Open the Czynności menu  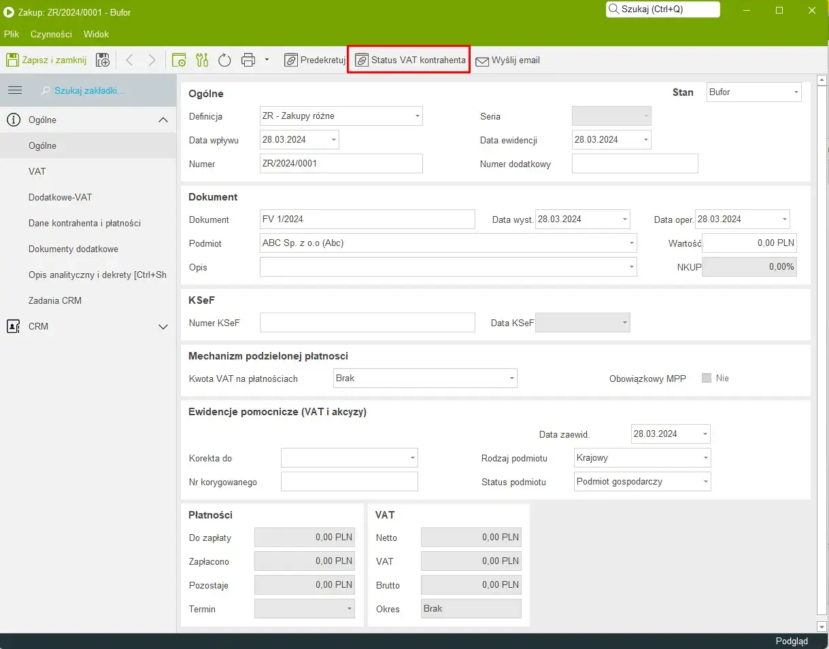(x=51, y=34)
